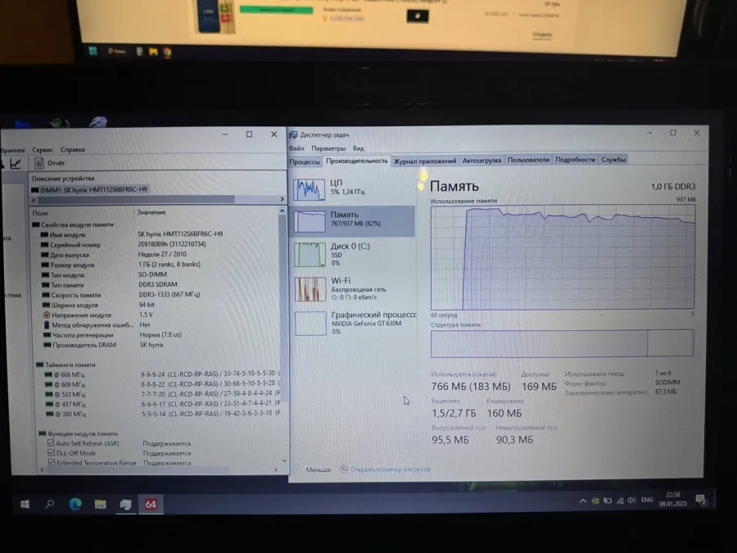Show the Wi-Fi performance graph thumbnail

(x=310, y=288)
